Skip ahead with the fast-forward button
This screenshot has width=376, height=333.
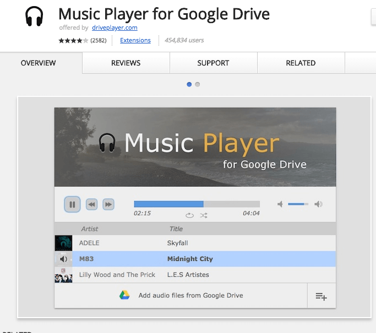pyautogui.click(x=108, y=204)
